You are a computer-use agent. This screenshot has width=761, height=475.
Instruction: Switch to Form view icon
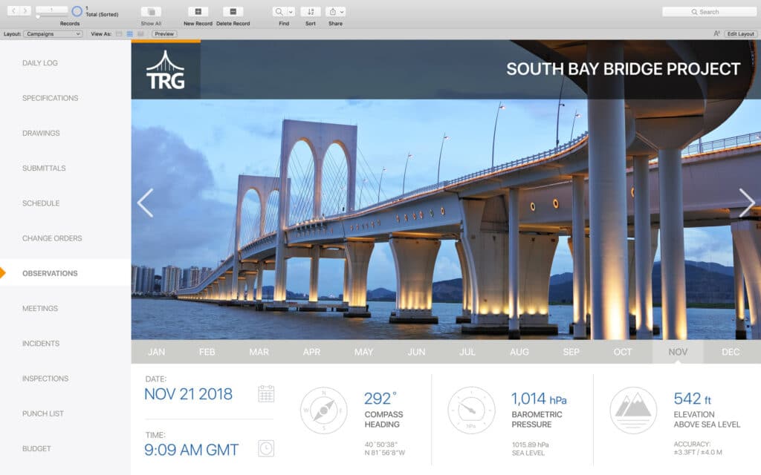[x=119, y=34]
